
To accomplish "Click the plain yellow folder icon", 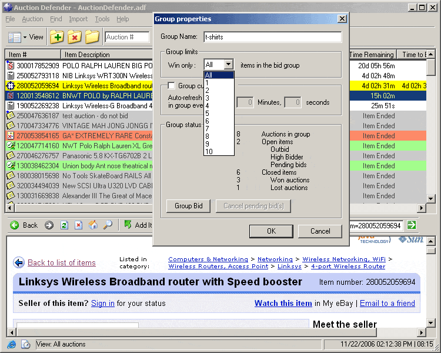I will pyautogui.click(x=92, y=37).
